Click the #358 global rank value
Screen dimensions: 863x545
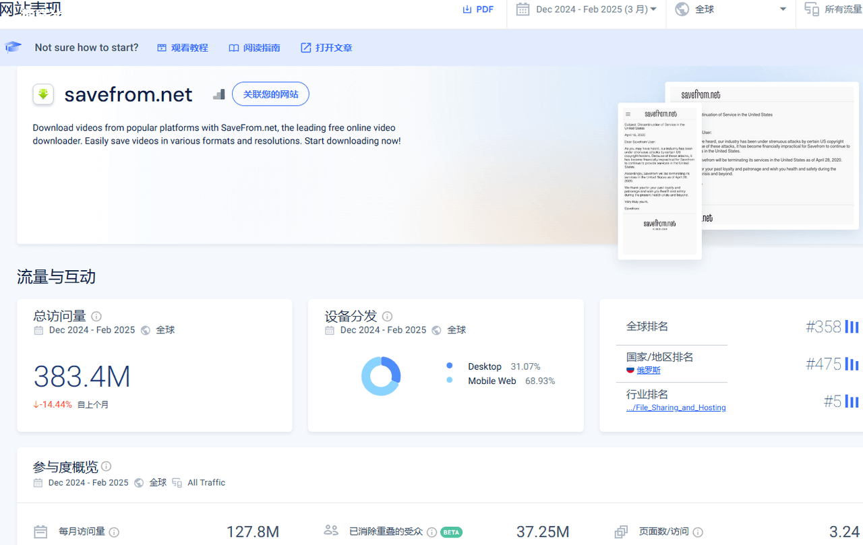point(823,327)
